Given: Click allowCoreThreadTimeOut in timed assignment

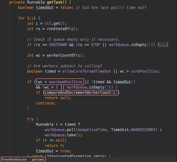Looking at the screenshot, I should pyautogui.click(x=87, y=71).
